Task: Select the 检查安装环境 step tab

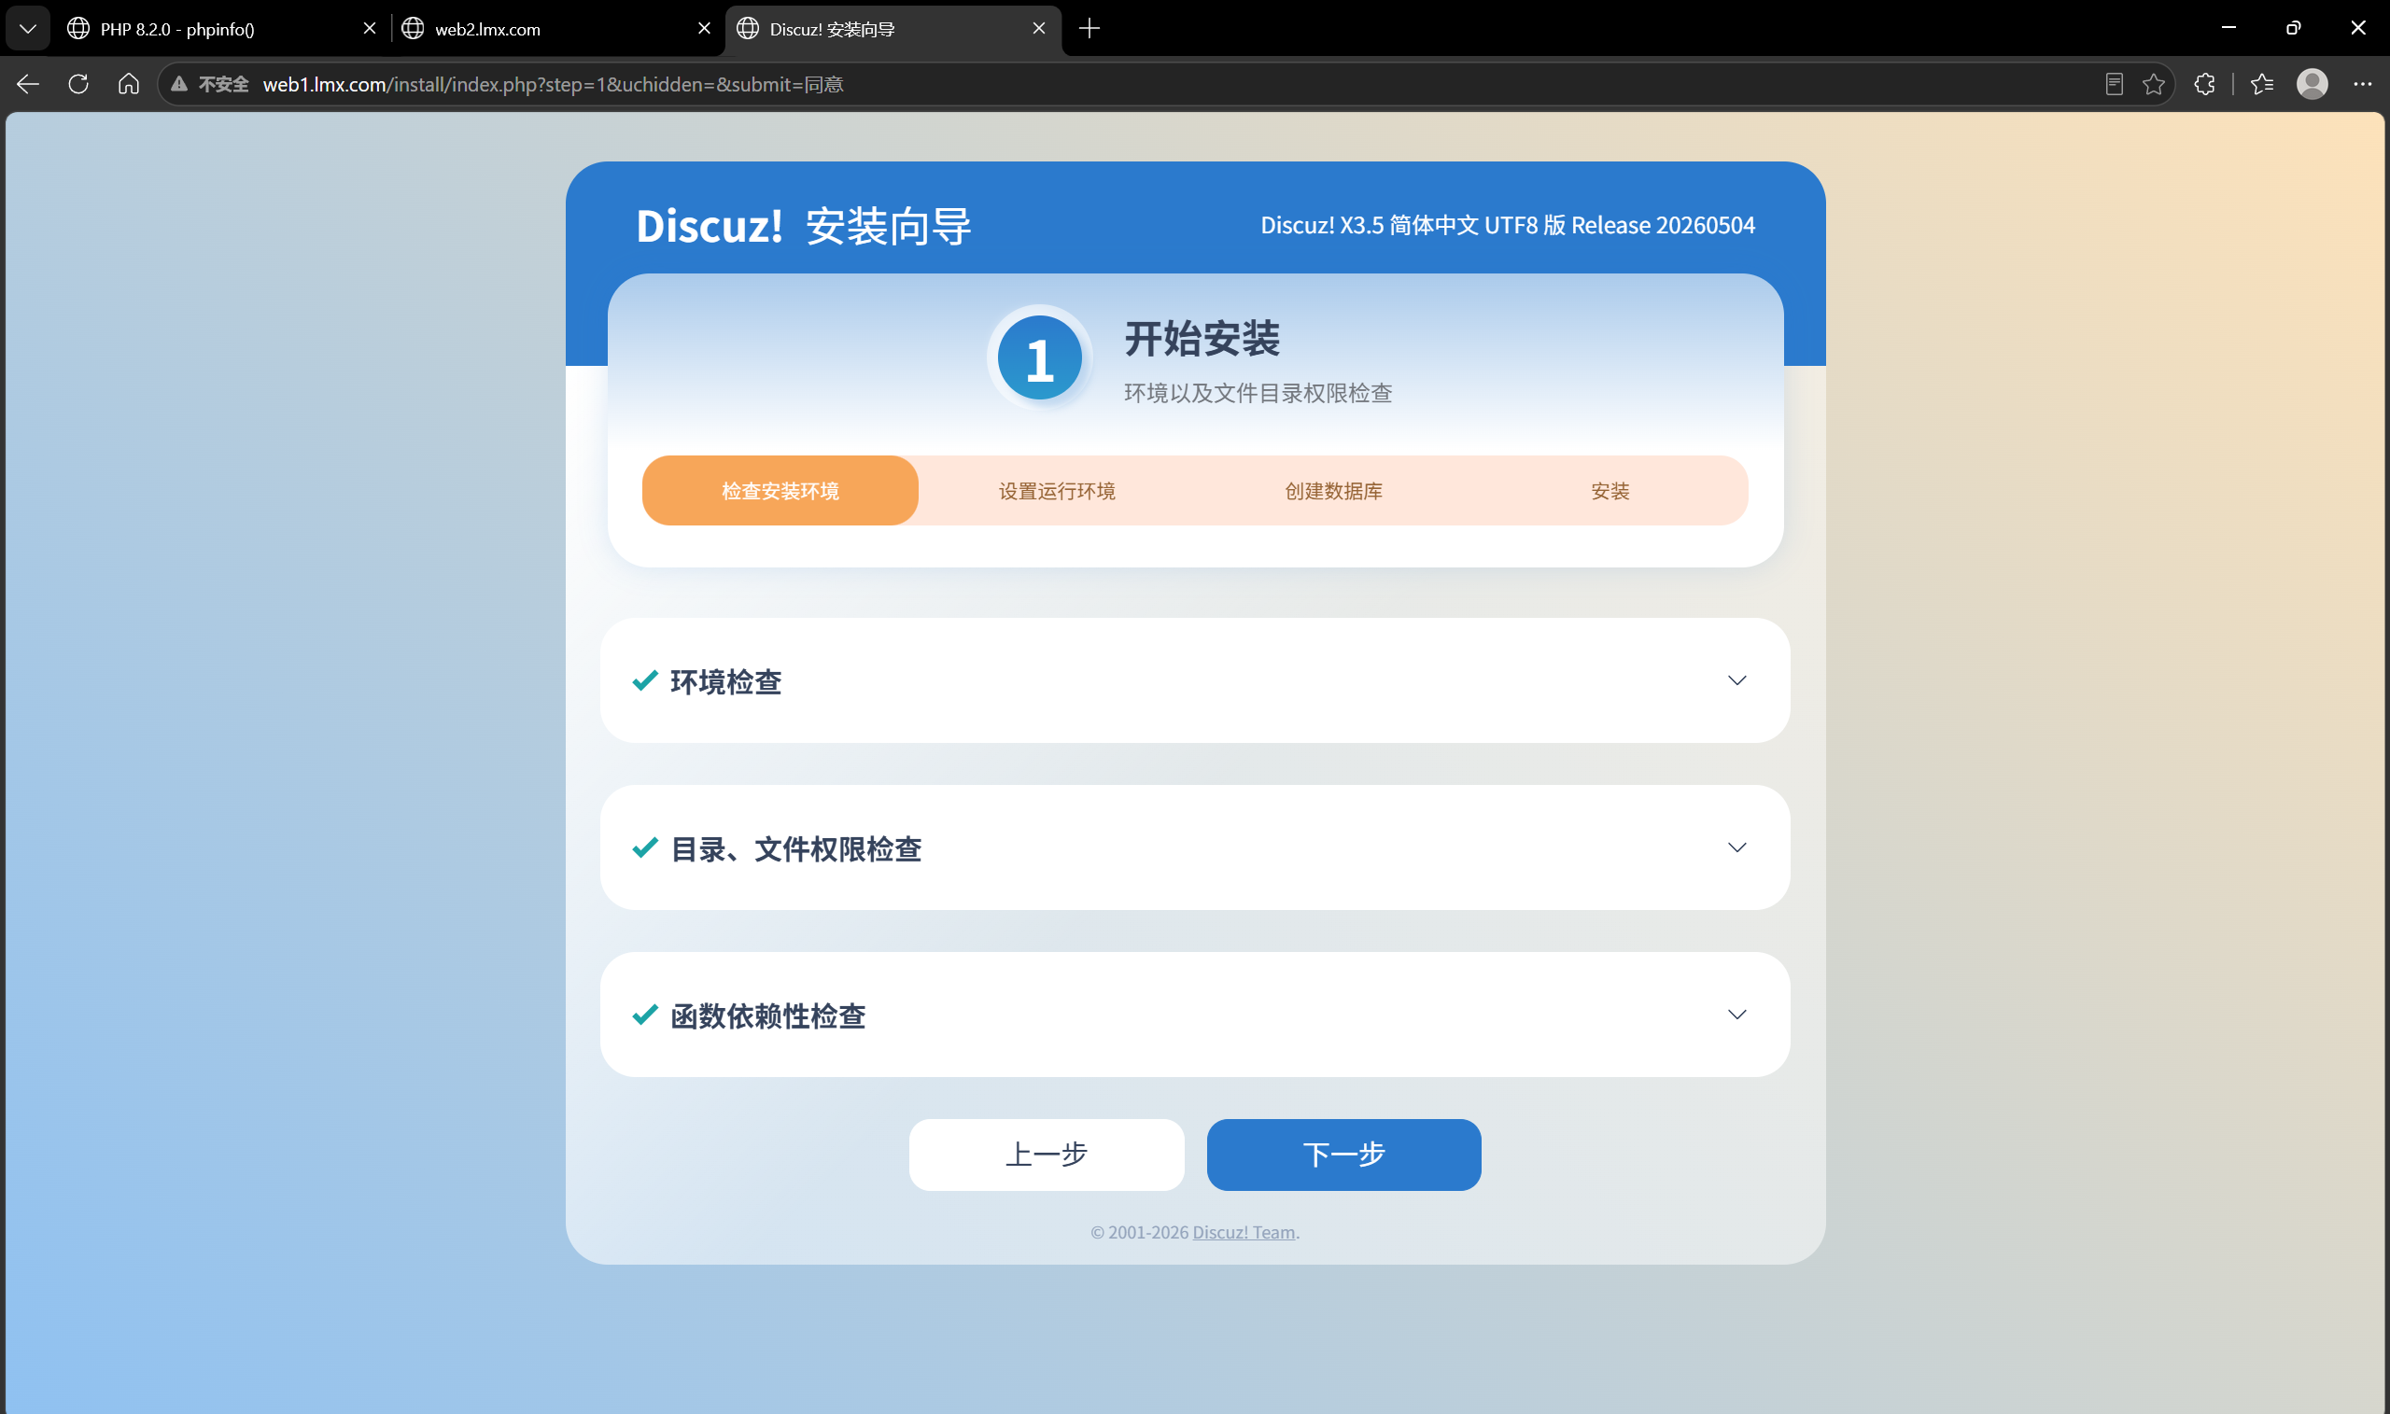Action: click(x=780, y=491)
